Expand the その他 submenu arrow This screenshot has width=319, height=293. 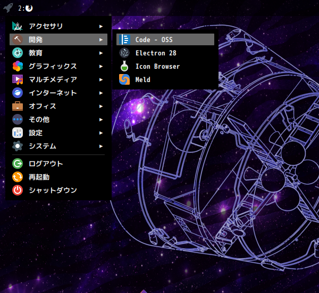[101, 119]
